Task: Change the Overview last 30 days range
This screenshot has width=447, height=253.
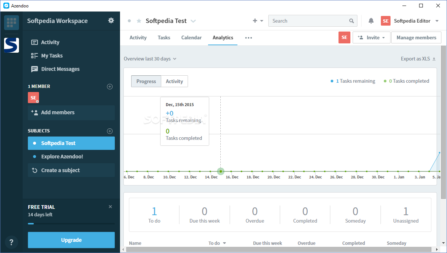Action: pyautogui.click(x=150, y=59)
